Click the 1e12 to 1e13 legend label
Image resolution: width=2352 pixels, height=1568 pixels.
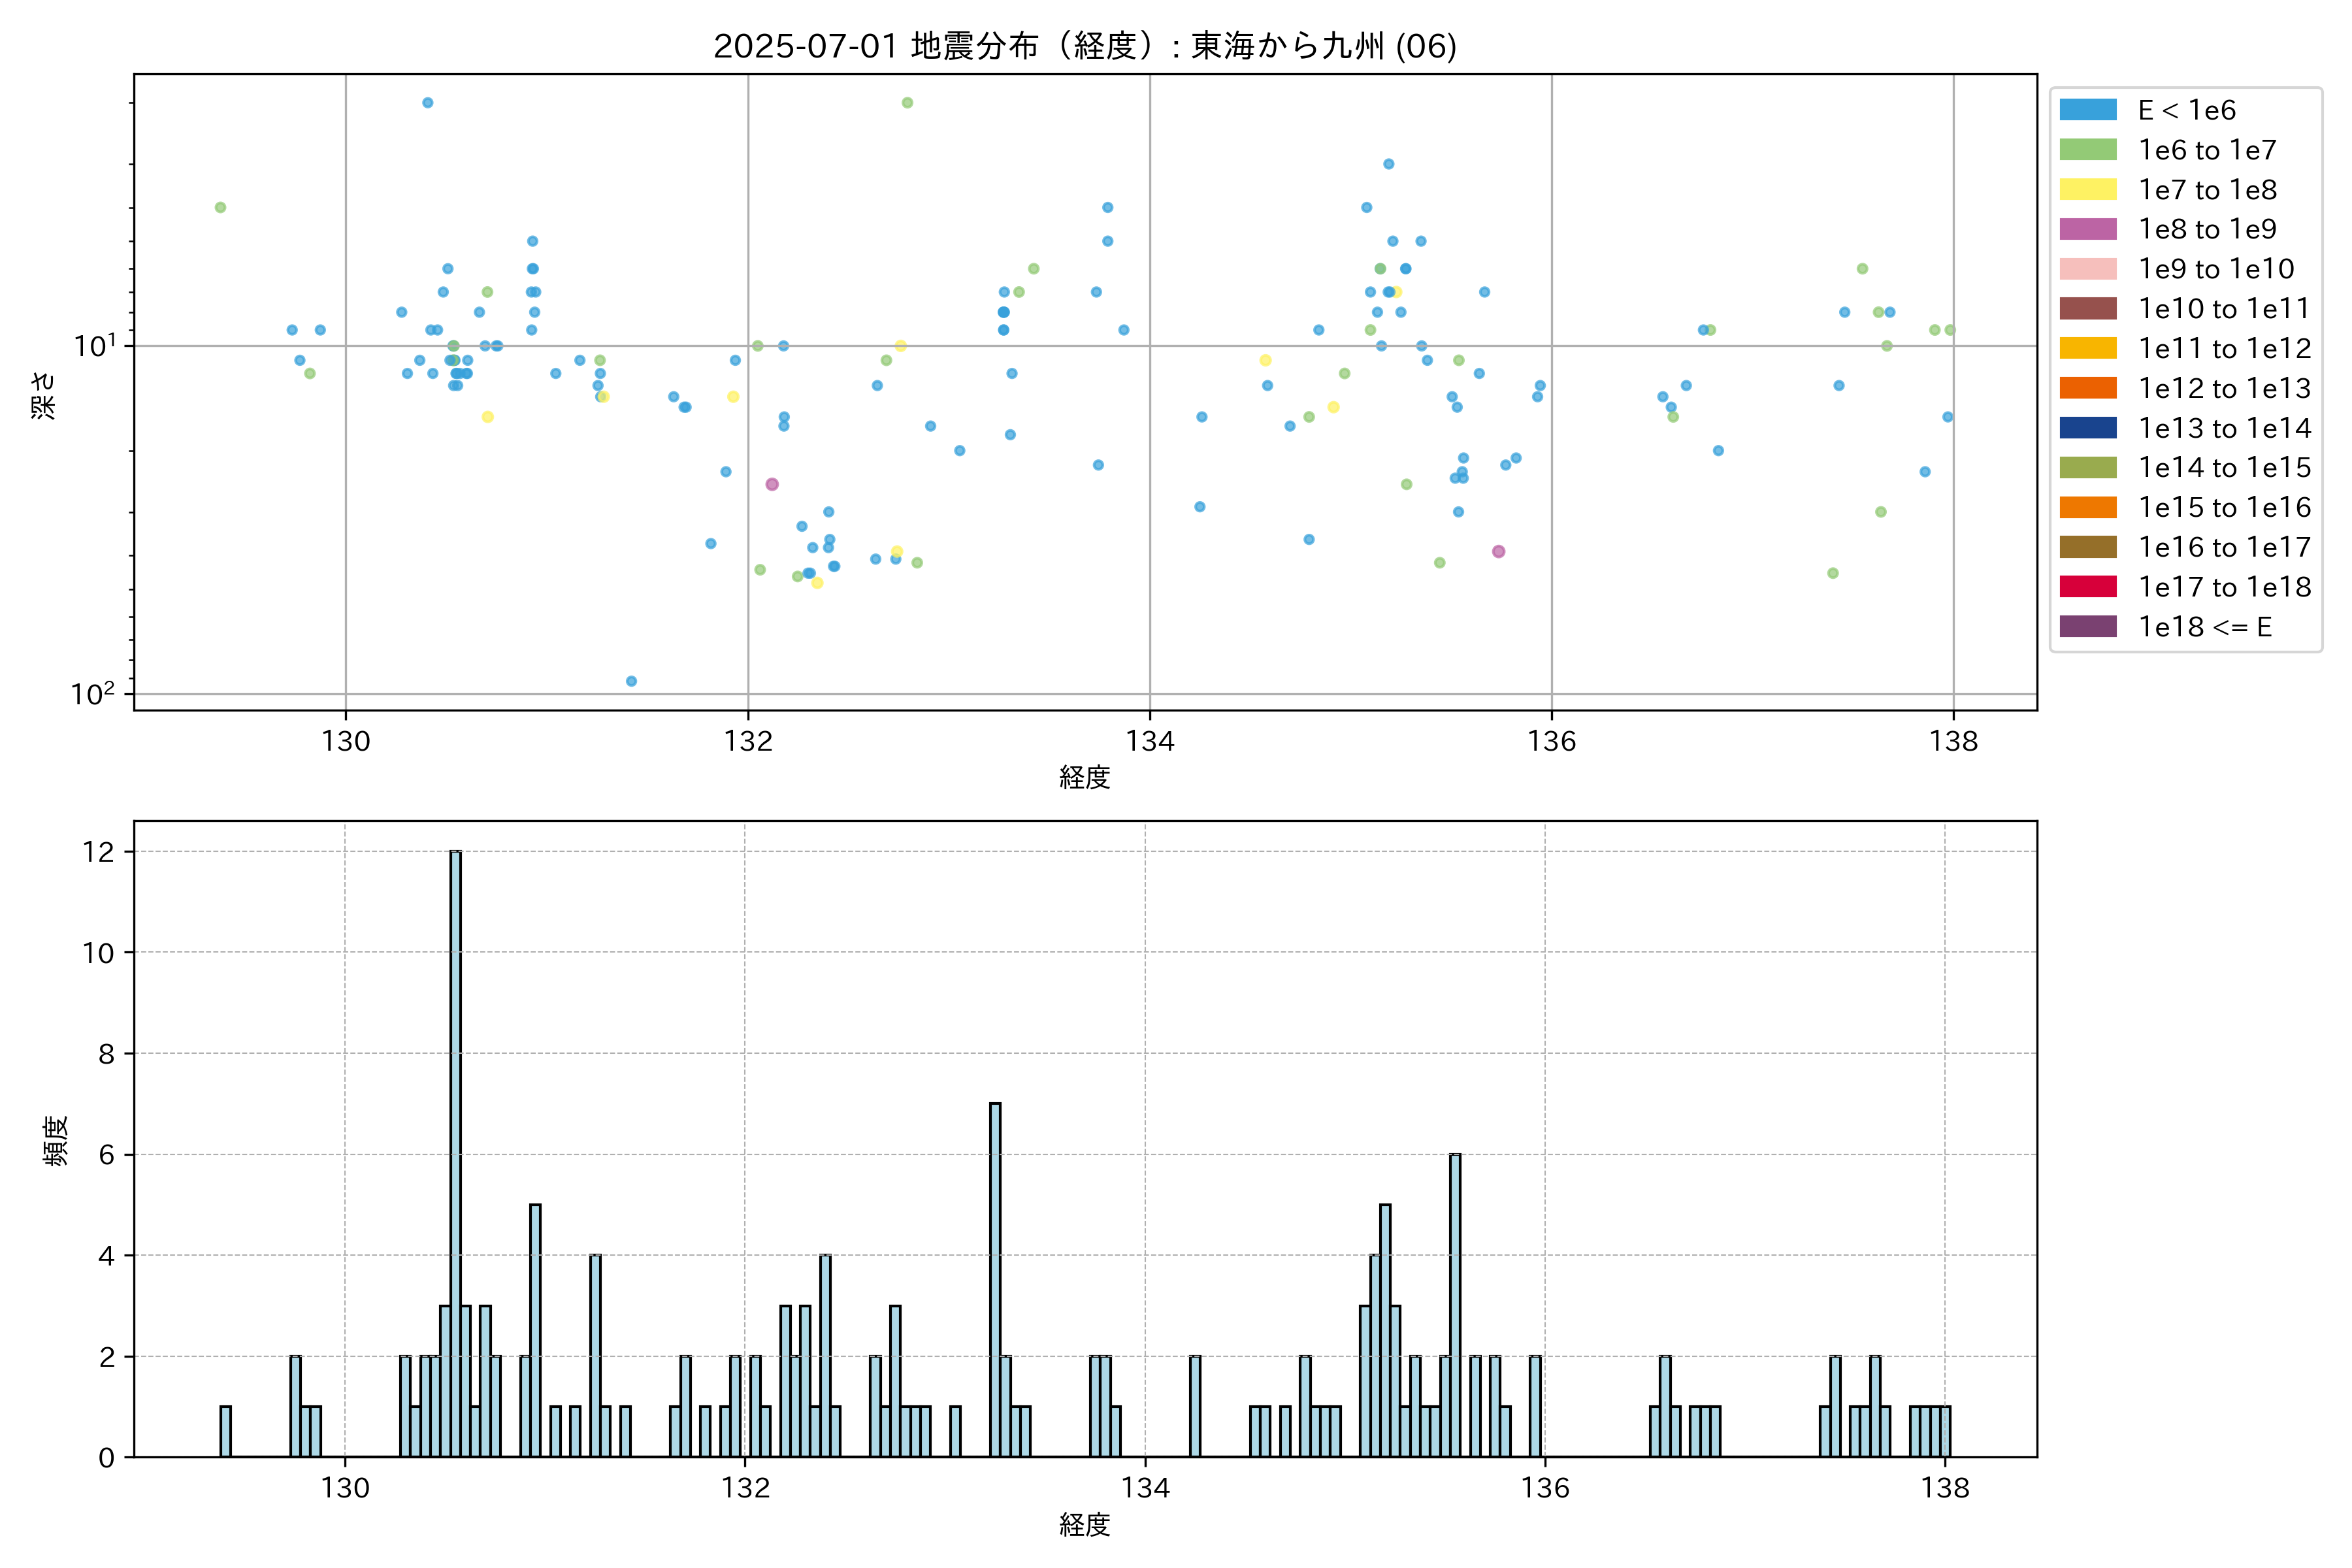(x=2224, y=388)
